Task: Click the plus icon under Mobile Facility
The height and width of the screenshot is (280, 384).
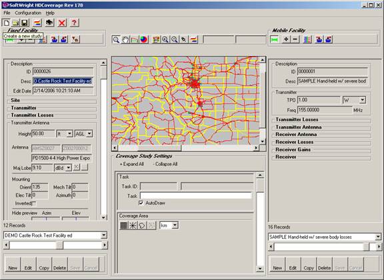Action: (286, 39)
